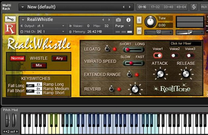Shift keyboard octave up with right arrow
208x135 pixels.
(17, 132)
